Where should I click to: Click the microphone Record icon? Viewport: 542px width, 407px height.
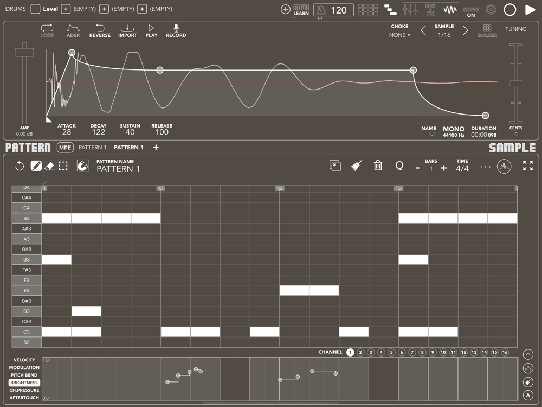tap(176, 31)
